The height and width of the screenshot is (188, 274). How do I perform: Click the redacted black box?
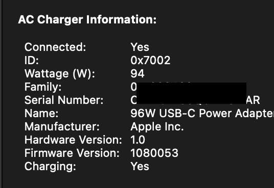point(191,93)
